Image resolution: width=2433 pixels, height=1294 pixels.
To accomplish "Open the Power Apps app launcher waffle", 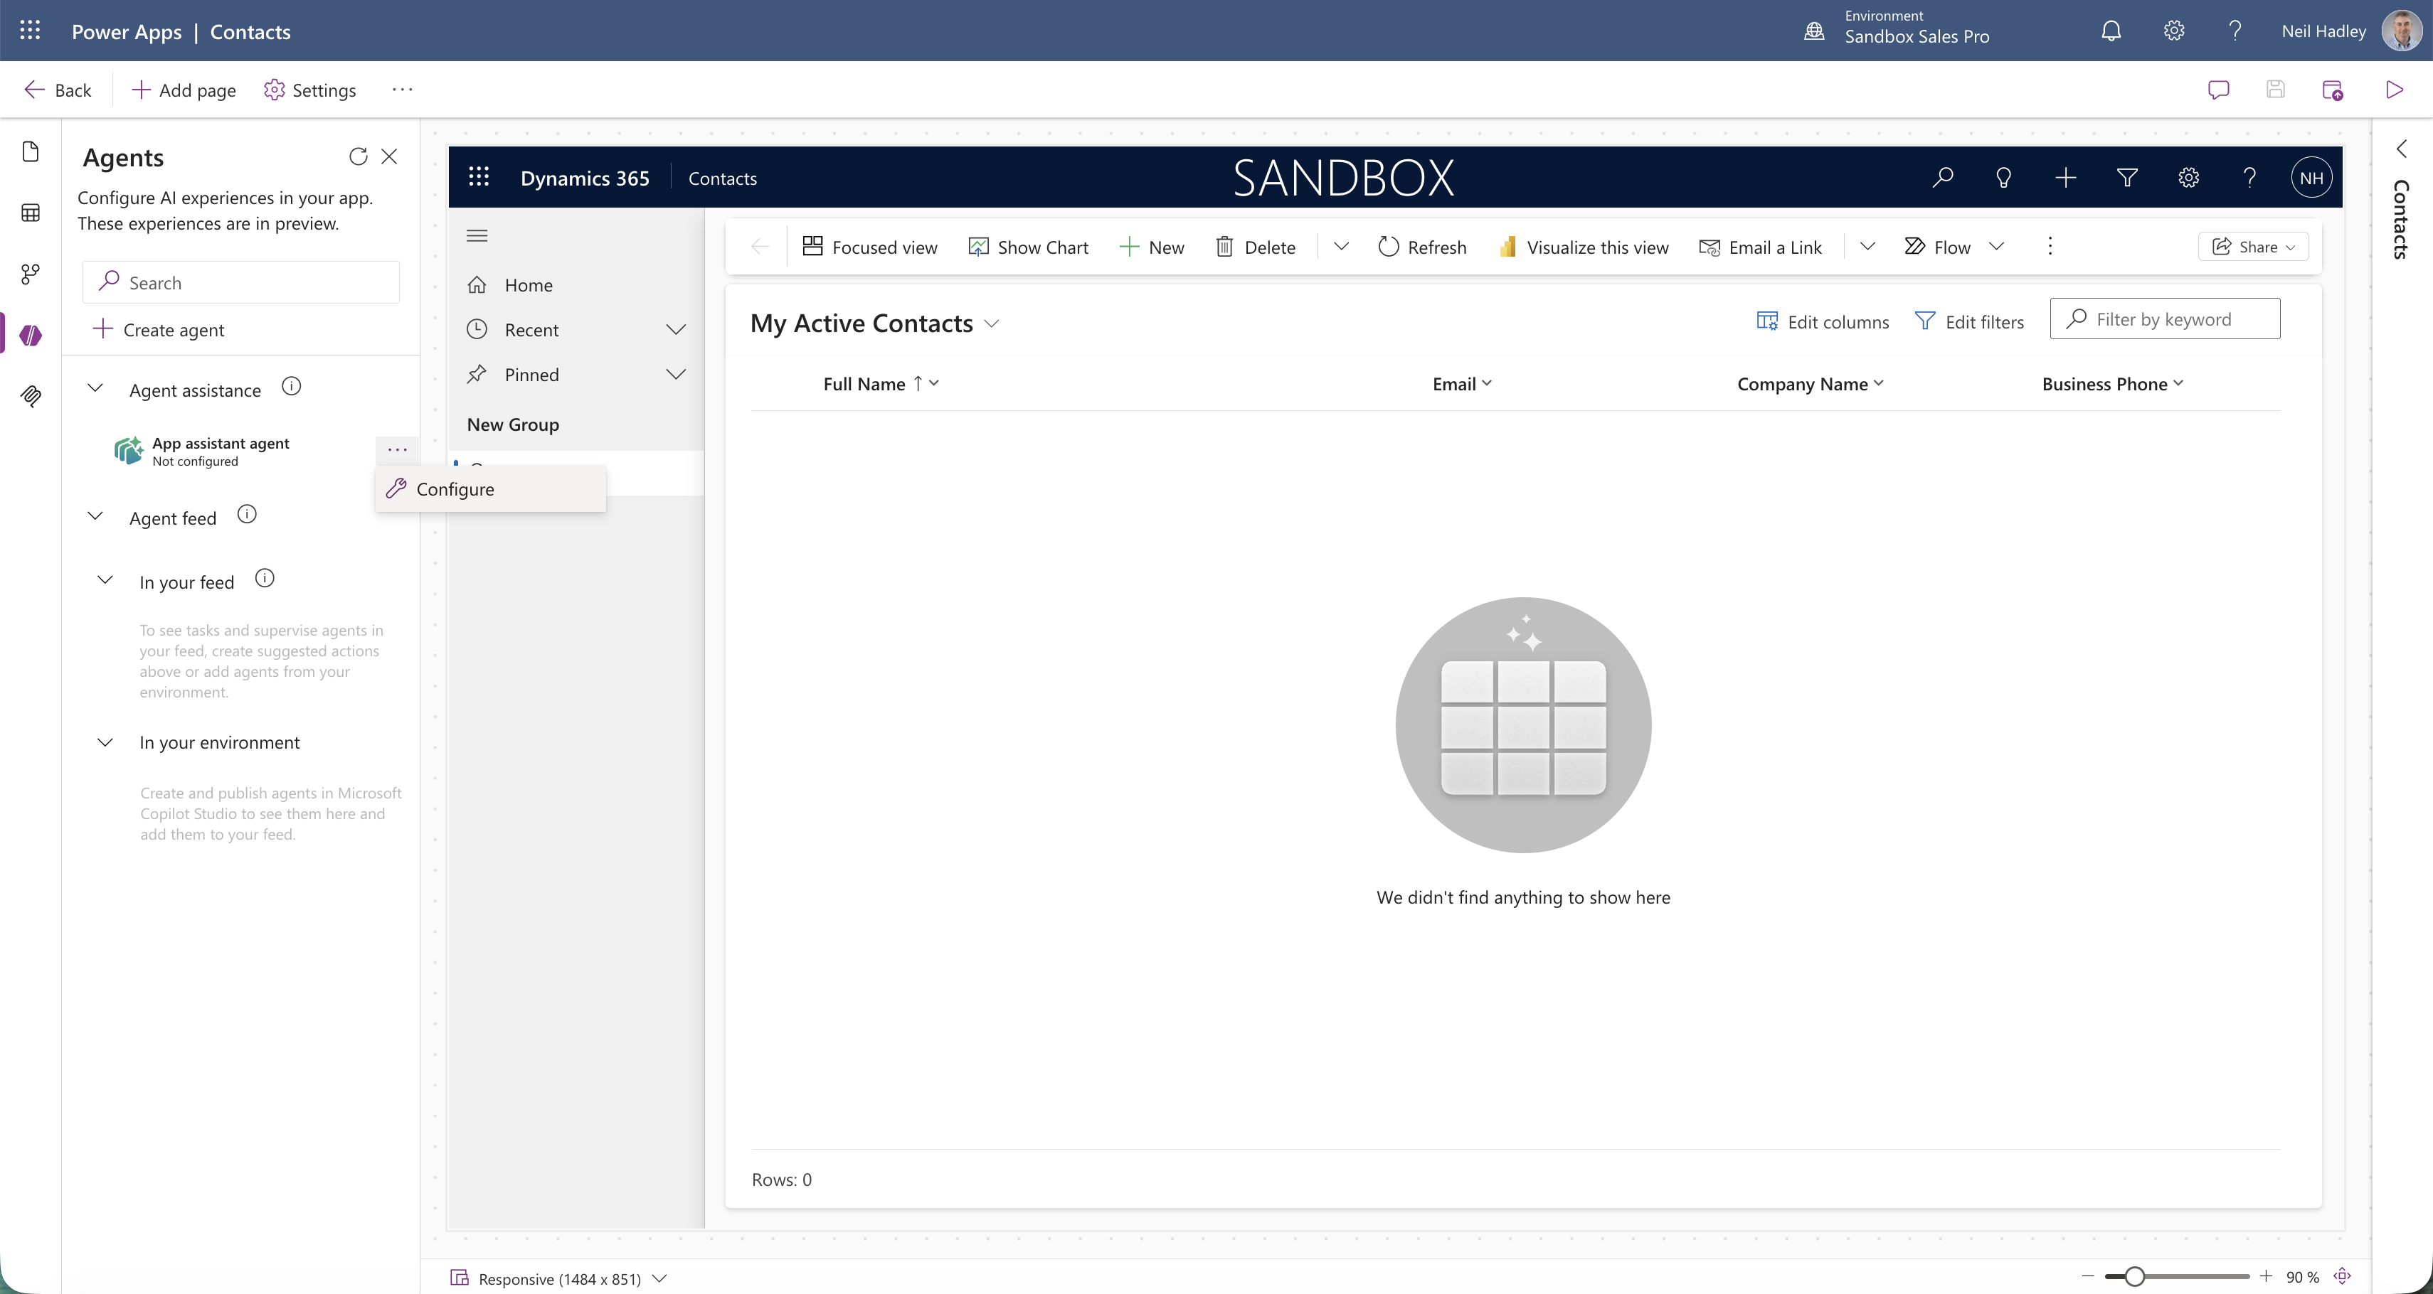I will (x=30, y=31).
